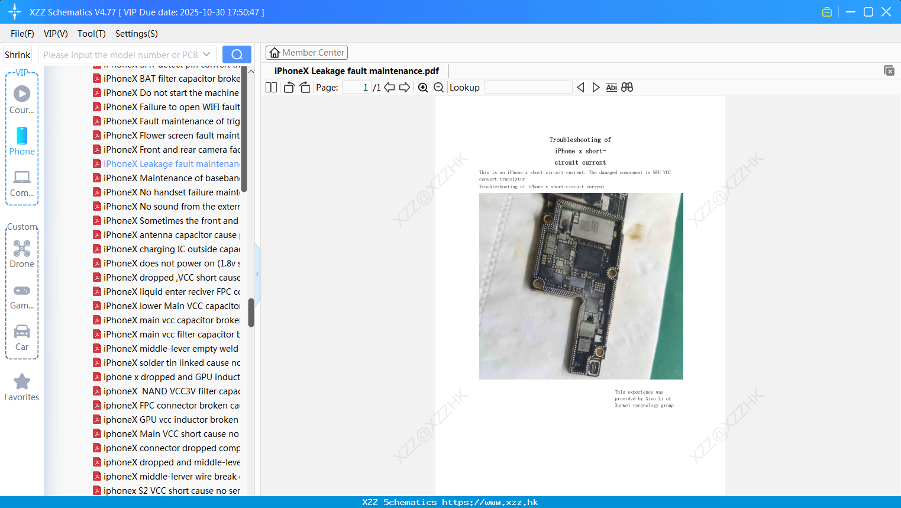This screenshot has width=901, height=508.
Task: Select highlighted 'iPhoneX Leakage fault maintenance' file
Action: pos(167,163)
